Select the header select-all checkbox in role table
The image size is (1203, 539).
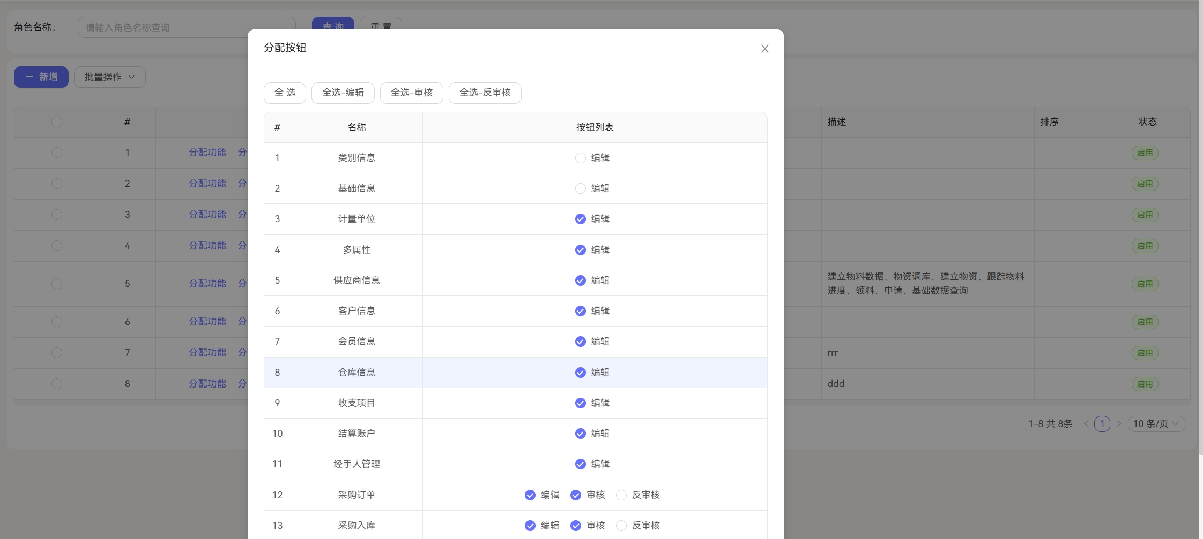click(x=57, y=122)
